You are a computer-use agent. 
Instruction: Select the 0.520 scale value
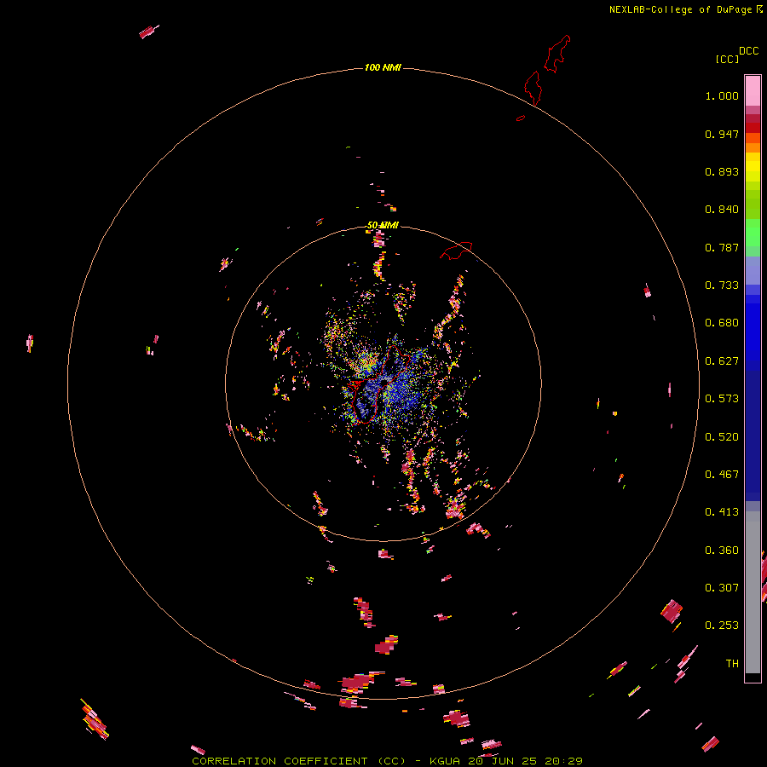pos(722,437)
